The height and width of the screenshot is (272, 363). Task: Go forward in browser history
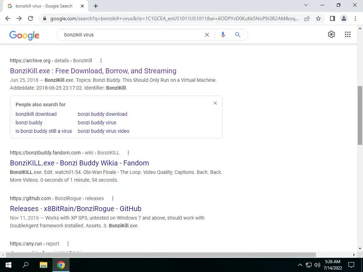click(19, 18)
